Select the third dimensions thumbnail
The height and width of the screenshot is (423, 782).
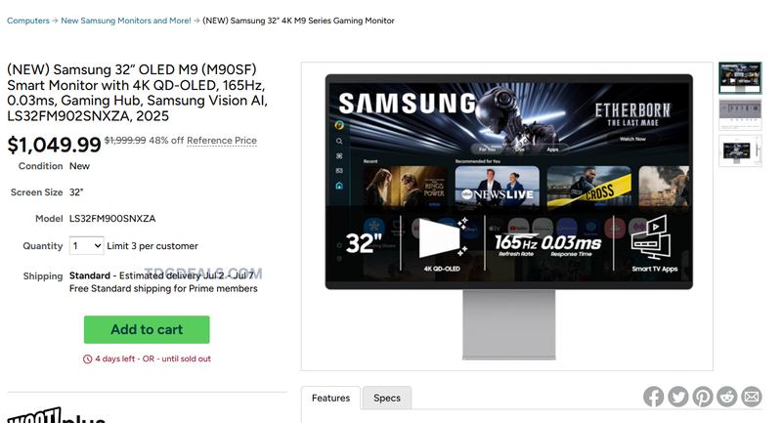pos(740,150)
